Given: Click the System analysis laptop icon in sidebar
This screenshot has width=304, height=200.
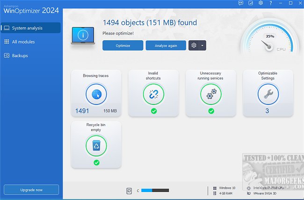Looking at the screenshot, I should tap(7, 28).
